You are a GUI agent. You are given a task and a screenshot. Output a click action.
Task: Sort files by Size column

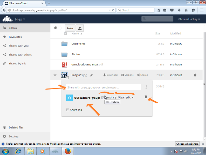pyautogui.click(x=158, y=33)
